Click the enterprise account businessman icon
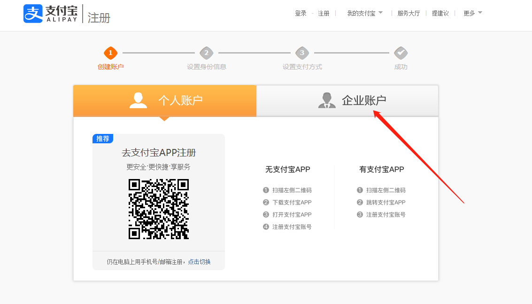This screenshot has width=532, height=304. pos(327,100)
